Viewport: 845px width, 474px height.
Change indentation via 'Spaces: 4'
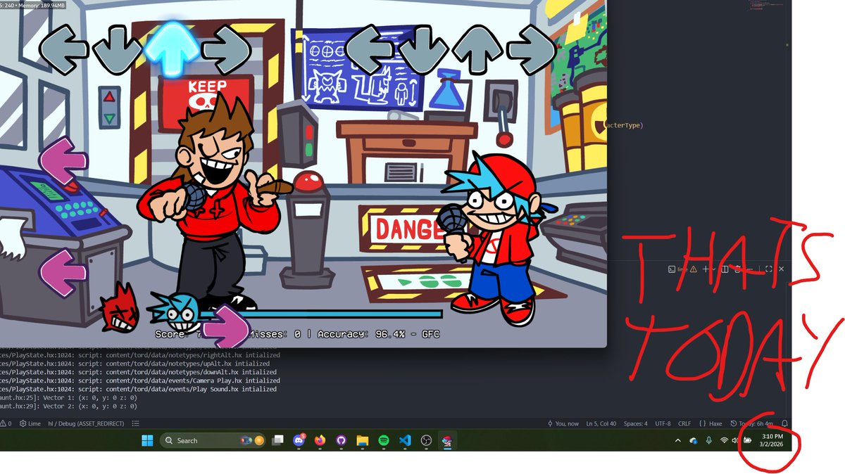coord(635,424)
